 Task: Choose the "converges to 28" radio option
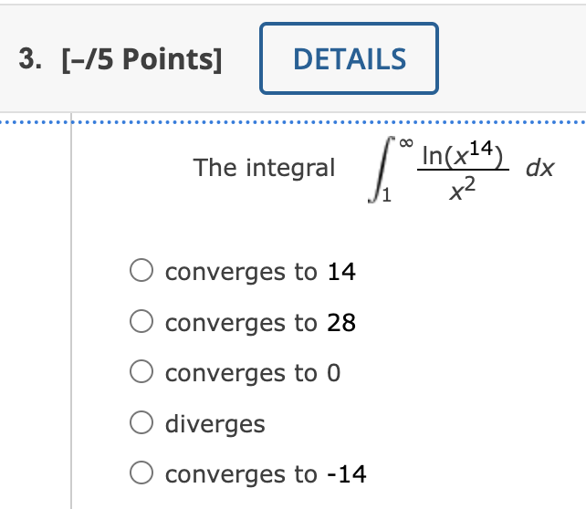pos(141,322)
